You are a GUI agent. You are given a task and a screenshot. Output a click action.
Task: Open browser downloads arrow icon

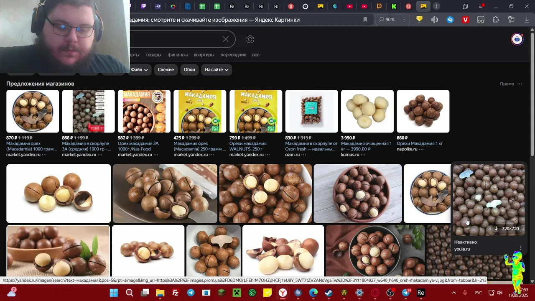pos(527,20)
